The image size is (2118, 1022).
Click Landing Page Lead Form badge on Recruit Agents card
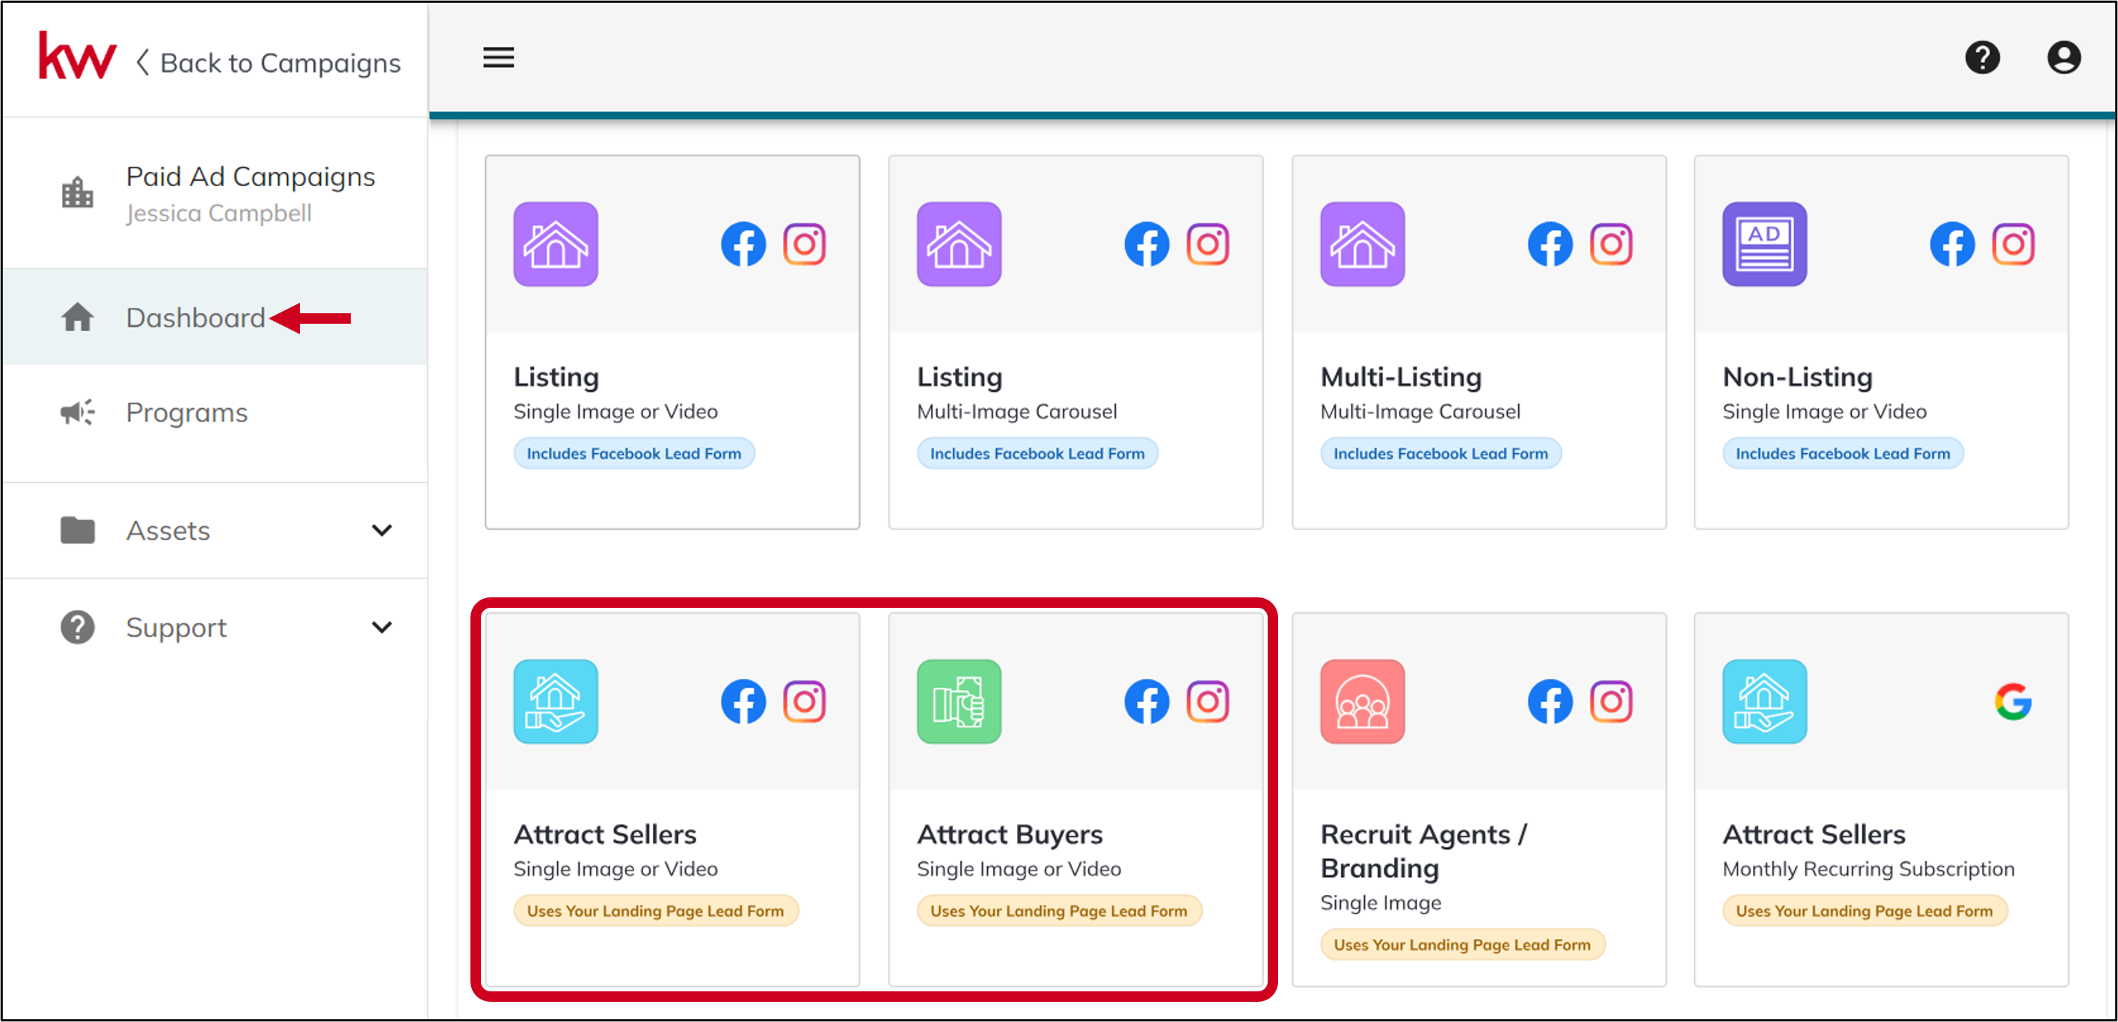[1462, 945]
